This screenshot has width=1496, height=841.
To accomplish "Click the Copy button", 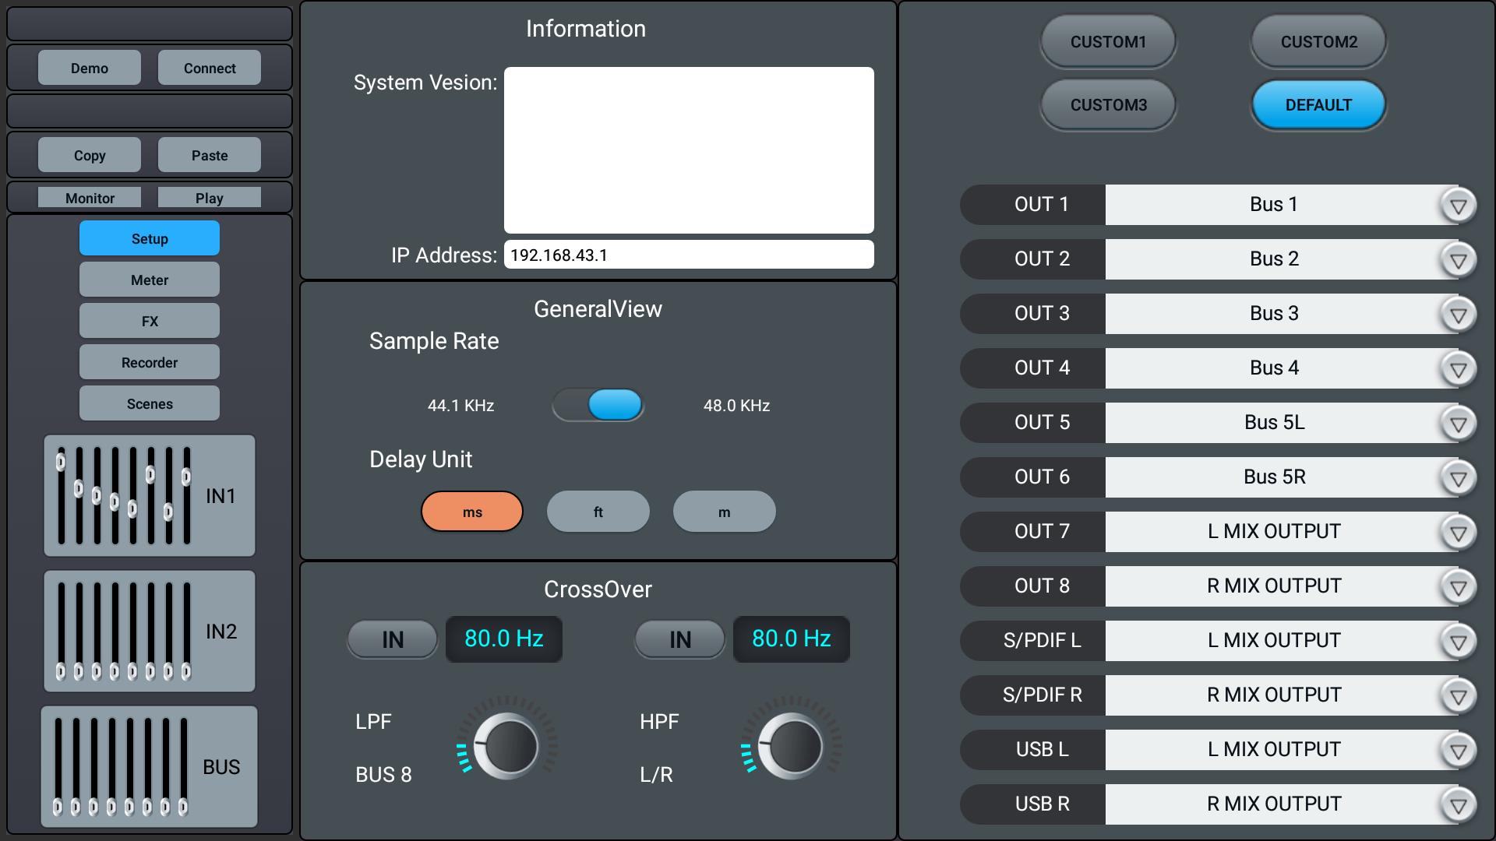I will (90, 155).
